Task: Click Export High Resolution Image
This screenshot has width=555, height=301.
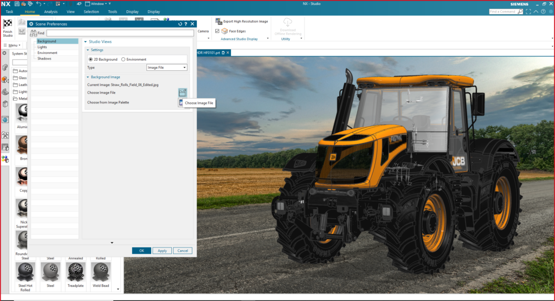Action: click(242, 21)
